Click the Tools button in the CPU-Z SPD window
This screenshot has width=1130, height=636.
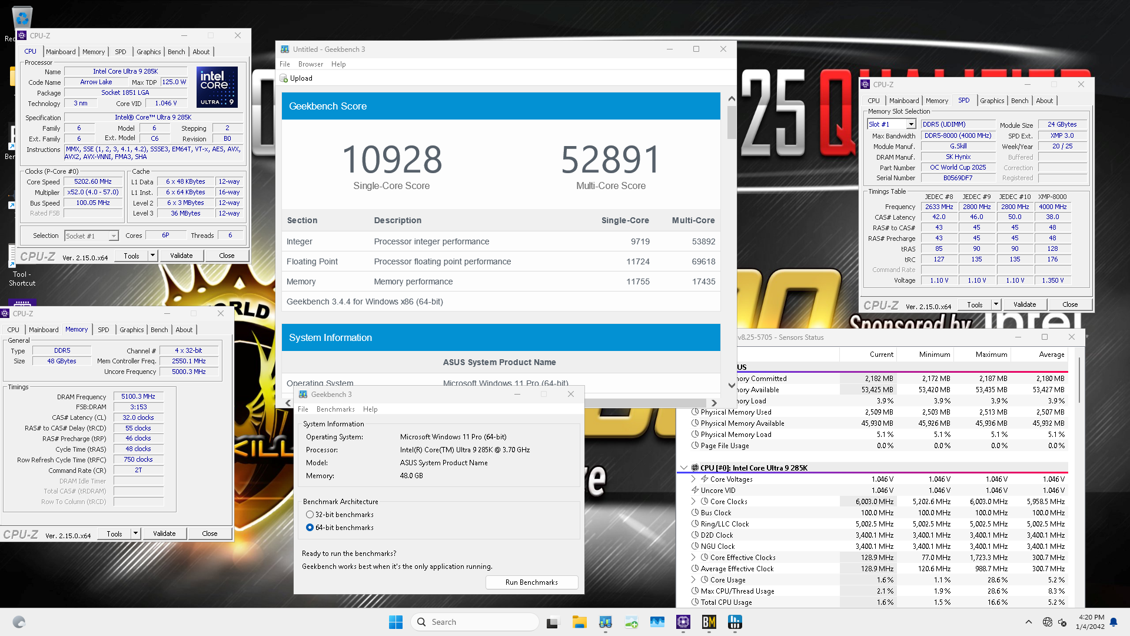[975, 304]
